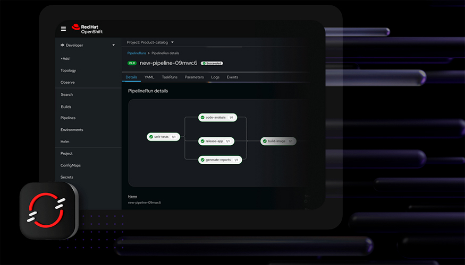Open the TaskRuns tab
Screen dimensions: 465x265
[x=170, y=77]
